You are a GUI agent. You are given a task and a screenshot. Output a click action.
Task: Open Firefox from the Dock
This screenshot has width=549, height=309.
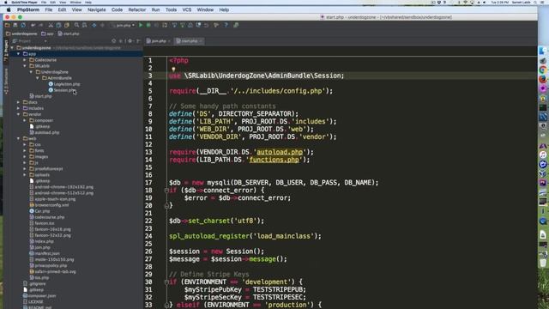pos(543,79)
